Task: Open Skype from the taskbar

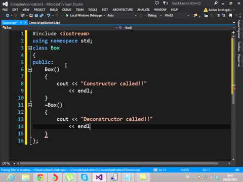Action: [84, 177]
